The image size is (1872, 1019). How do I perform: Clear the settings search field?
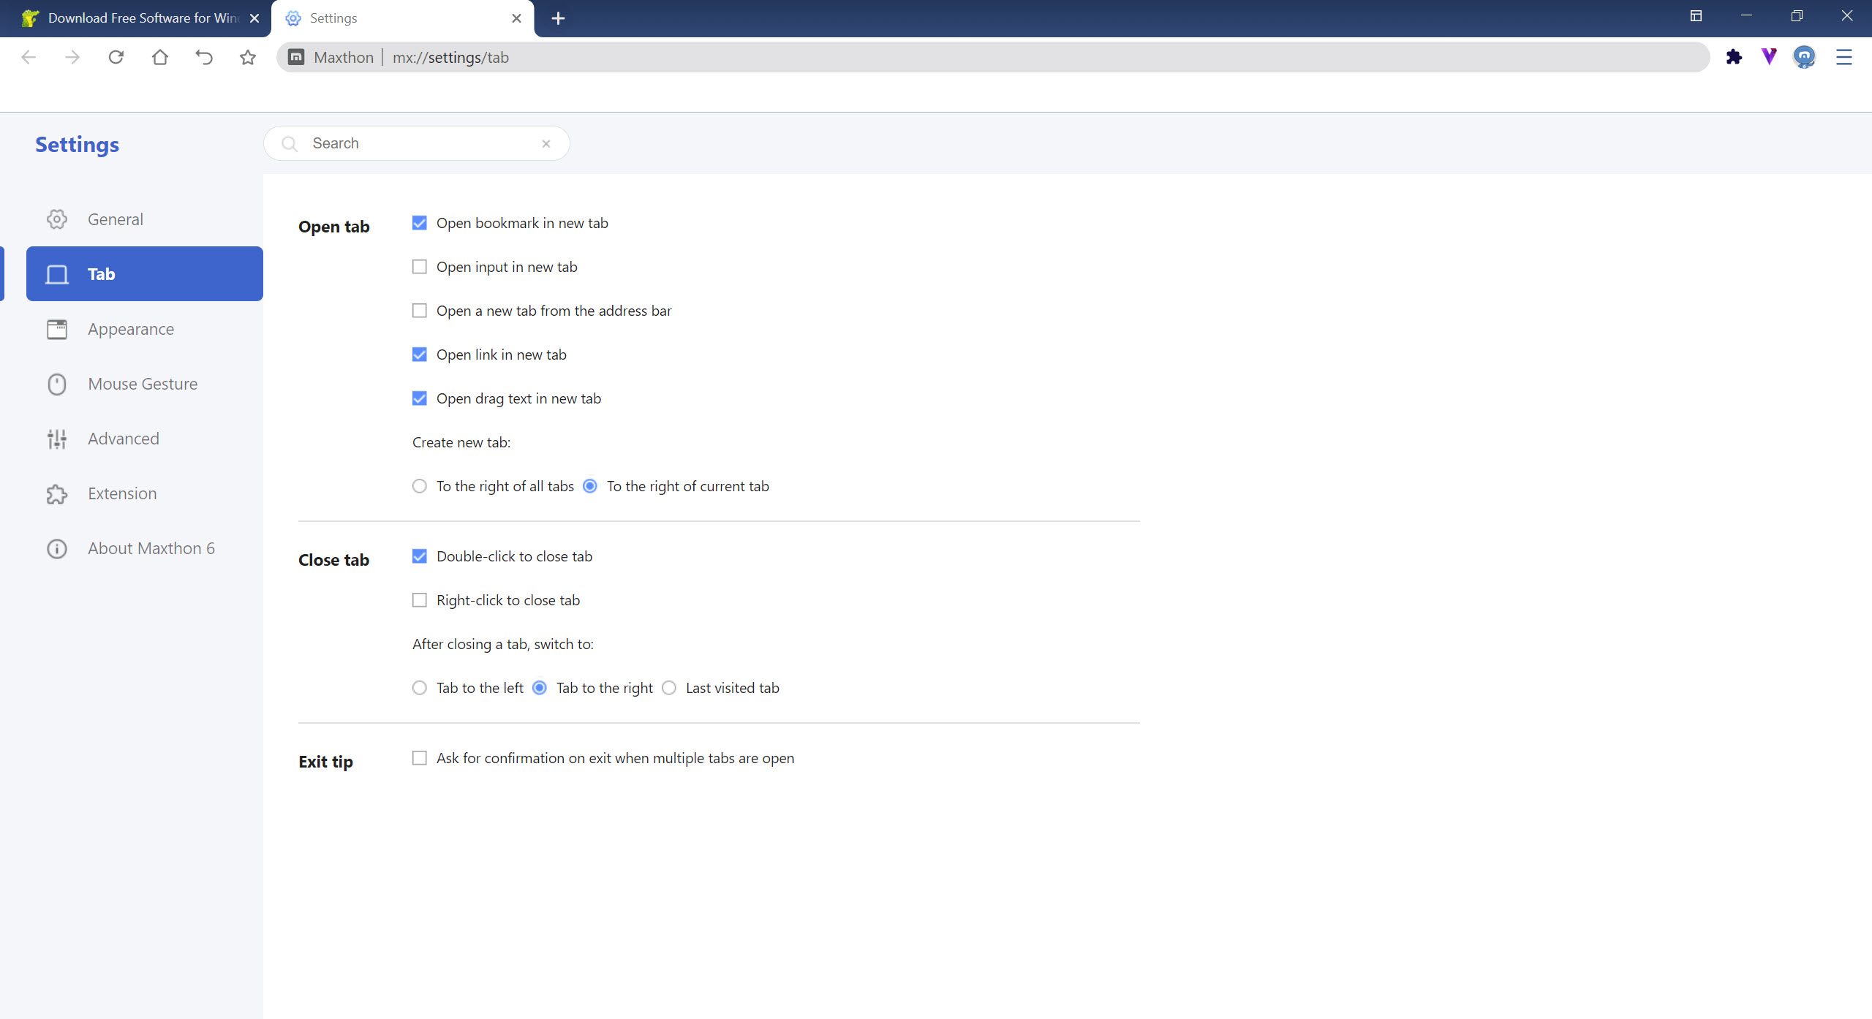[x=546, y=144]
